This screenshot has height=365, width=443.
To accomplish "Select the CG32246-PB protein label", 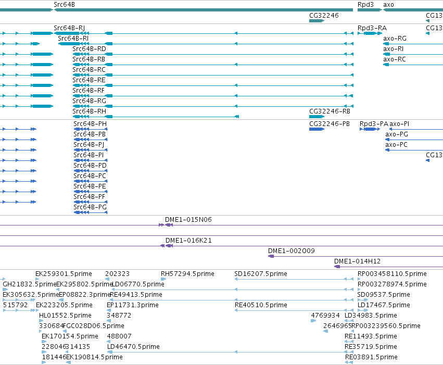I will click(x=330, y=124).
